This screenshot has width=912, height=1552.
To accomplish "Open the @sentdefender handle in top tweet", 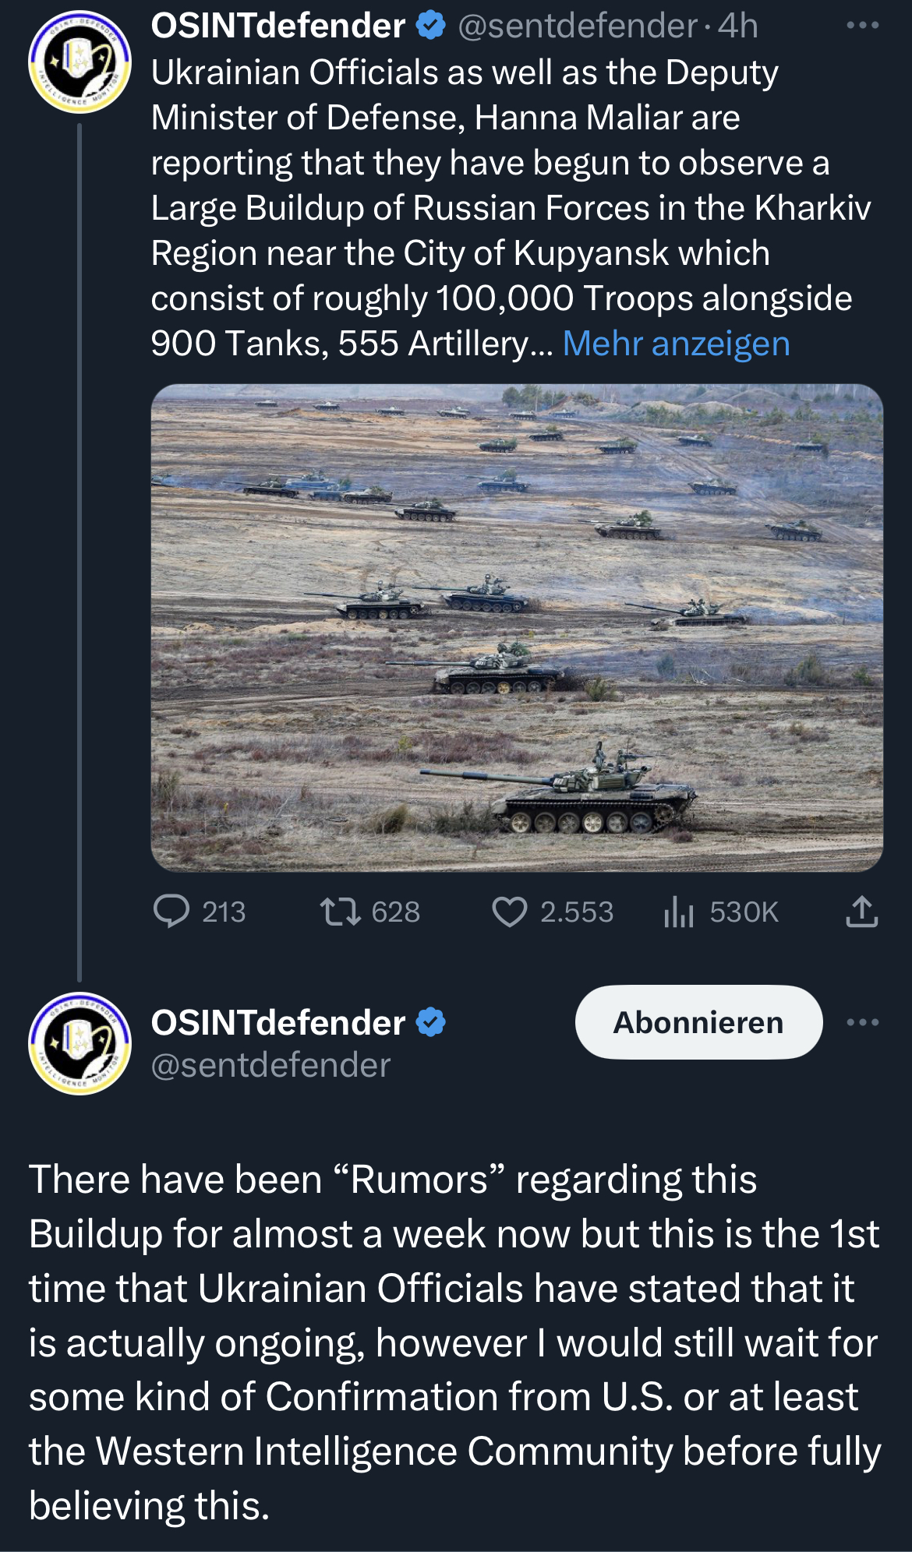I will [577, 26].
